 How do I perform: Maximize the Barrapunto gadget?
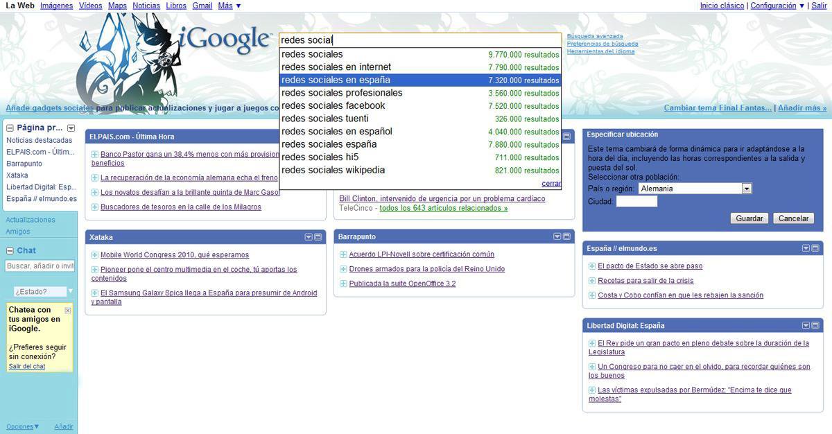[566, 237]
